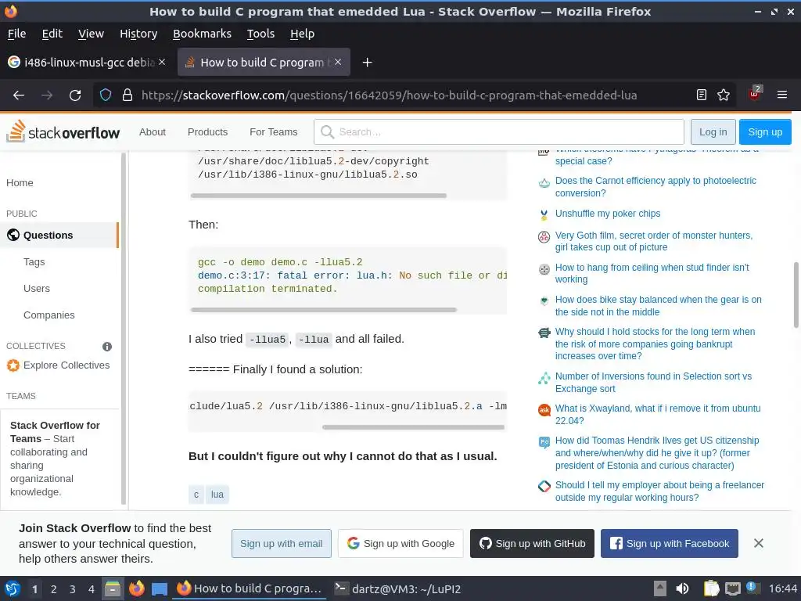This screenshot has width=801, height=601.
Task: Open the History menu
Action: click(x=138, y=34)
